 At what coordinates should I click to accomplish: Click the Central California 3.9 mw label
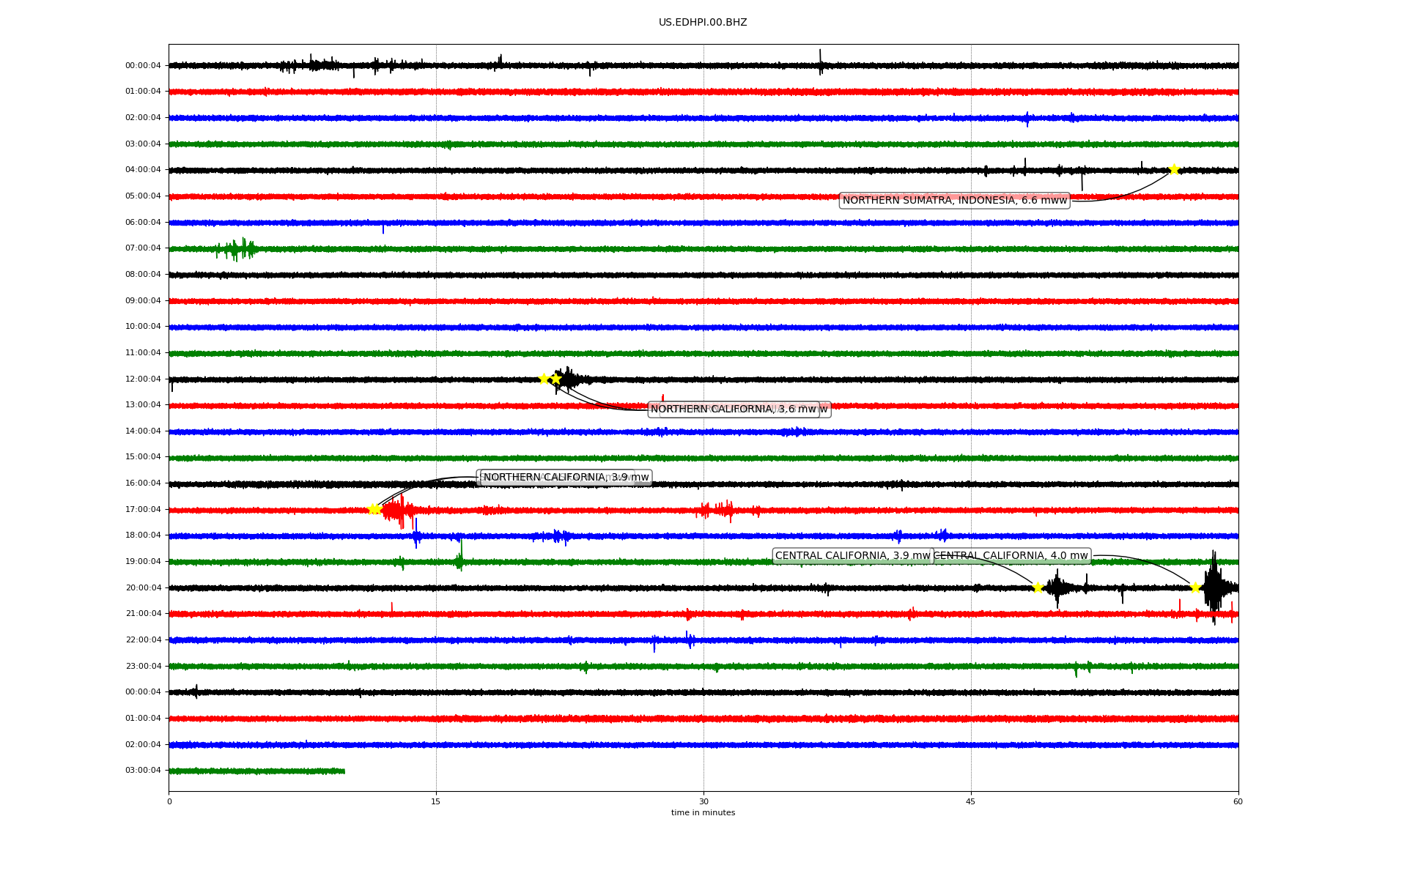tap(852, 556)
